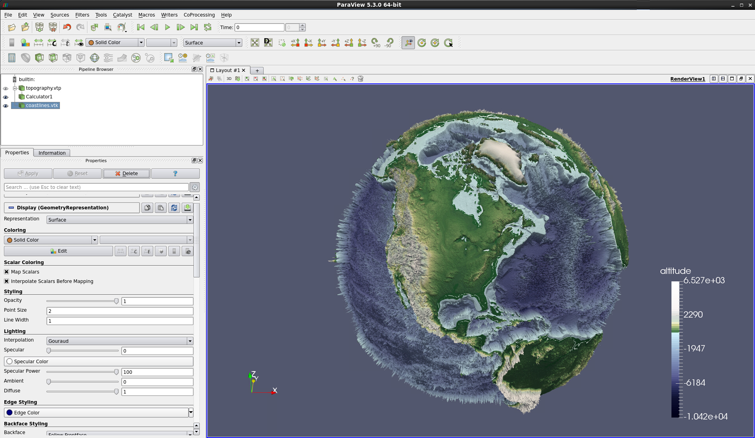Uncheck the Map Scalars checkbox
755x438 pixels.
point(7,272)
